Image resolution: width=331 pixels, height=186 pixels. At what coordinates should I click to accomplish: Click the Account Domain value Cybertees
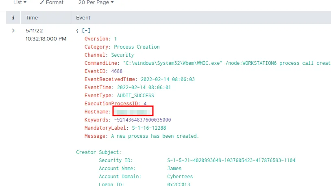pyautogui.click(x=180, y=177)
